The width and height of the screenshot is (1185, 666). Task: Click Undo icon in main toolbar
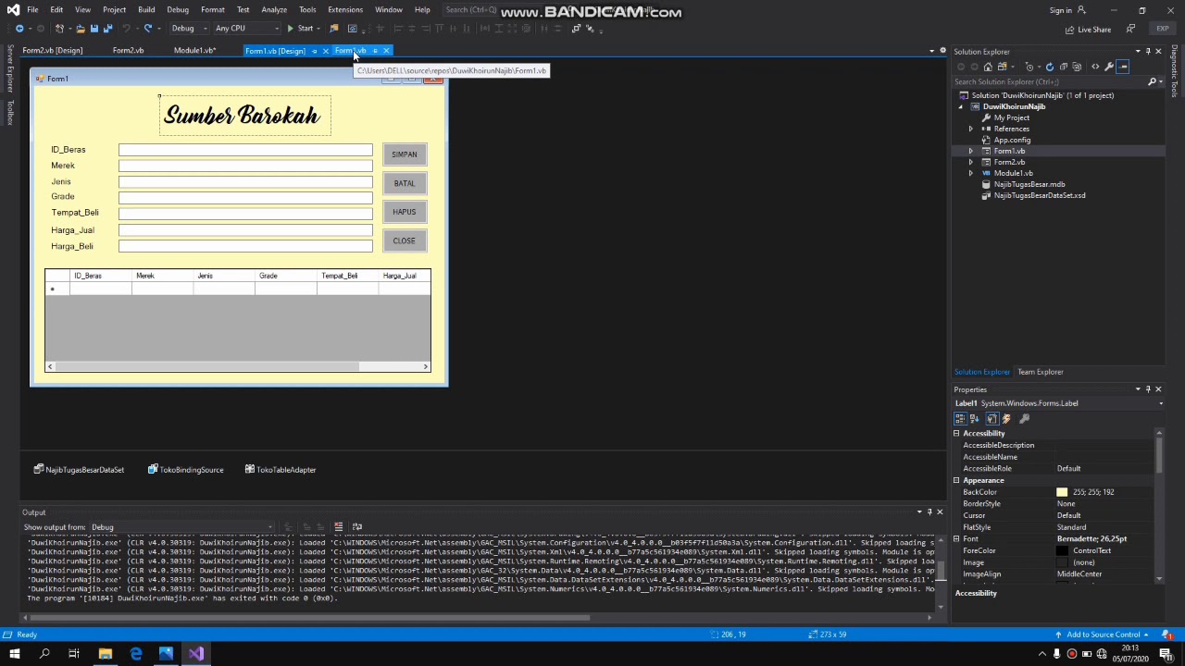coord(127,28)
